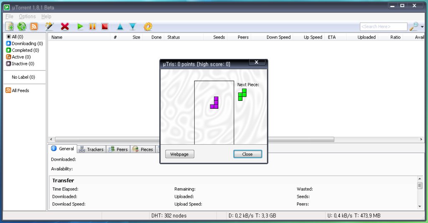Screen dimensions: 428x223
Task: Sort by Done column header
Action: click(x=154, y=37)
